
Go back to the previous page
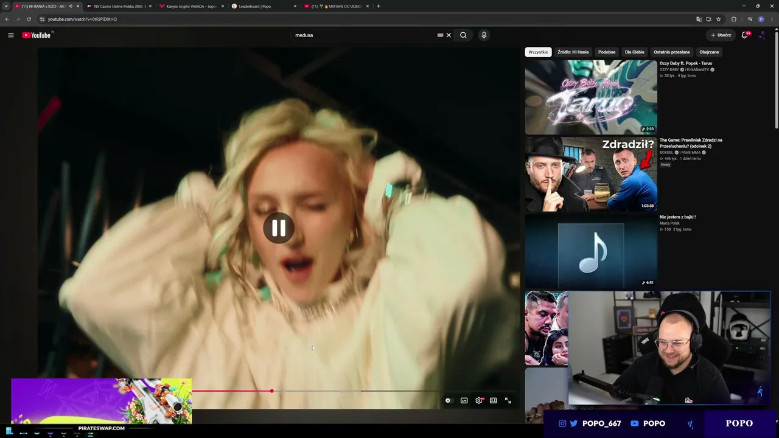tap(7, 19)
